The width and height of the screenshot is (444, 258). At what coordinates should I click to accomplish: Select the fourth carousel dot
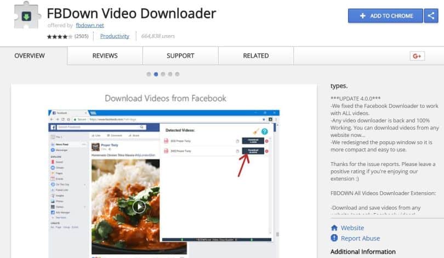(x=170, y=74)
